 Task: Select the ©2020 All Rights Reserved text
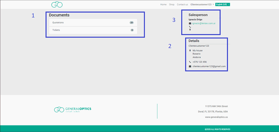click(217, 129)
